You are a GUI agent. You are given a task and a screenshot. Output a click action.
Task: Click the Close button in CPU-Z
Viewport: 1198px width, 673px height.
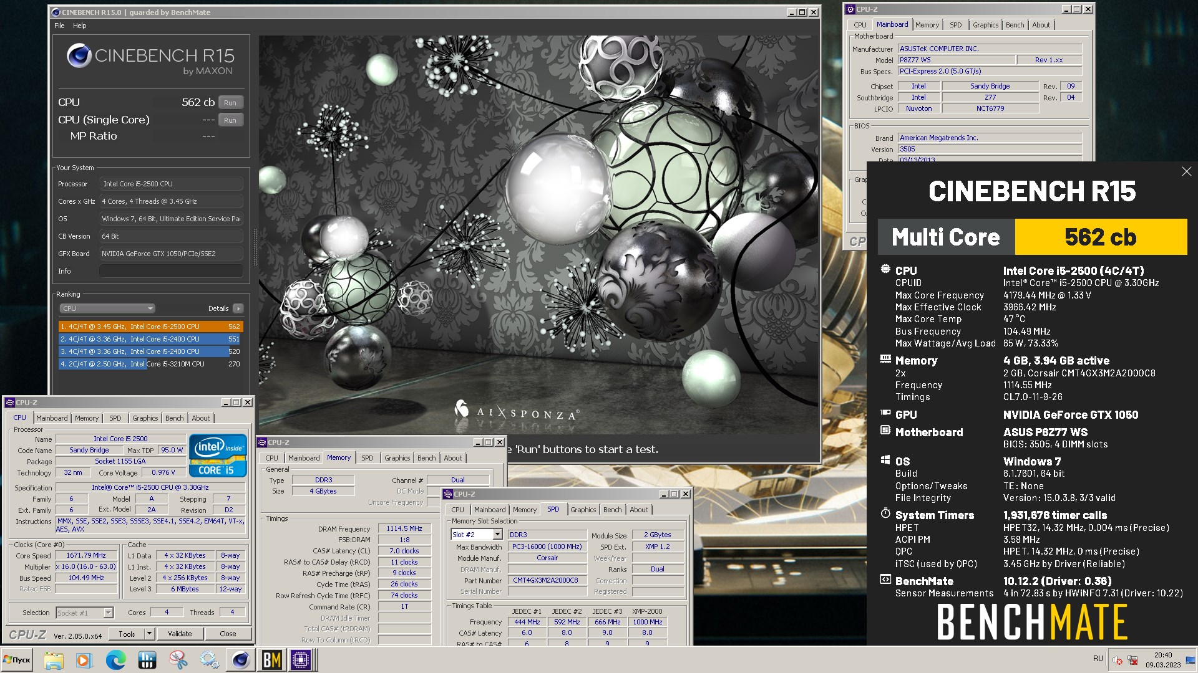[x=228, y=634]
